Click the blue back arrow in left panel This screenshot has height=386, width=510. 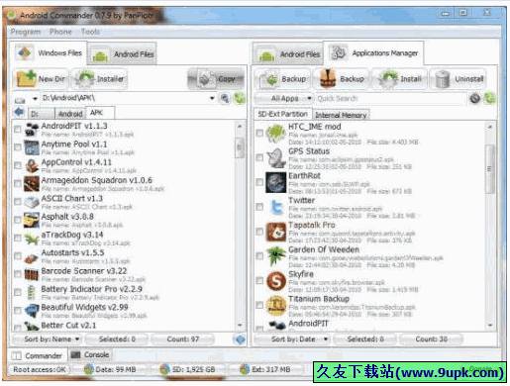point(19,112)
